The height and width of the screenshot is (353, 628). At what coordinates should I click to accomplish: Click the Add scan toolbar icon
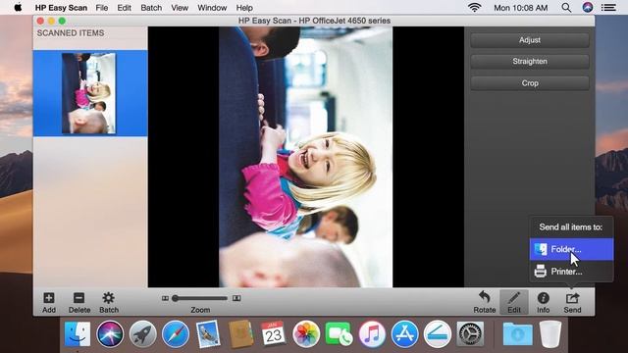(x=49, y=298)
